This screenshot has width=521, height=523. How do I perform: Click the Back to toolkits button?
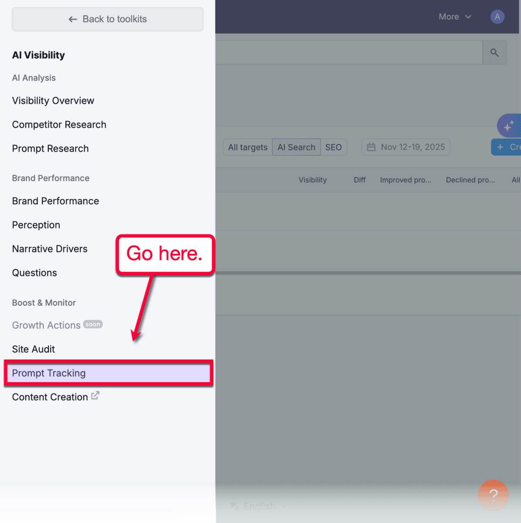(x=107, y=19)
